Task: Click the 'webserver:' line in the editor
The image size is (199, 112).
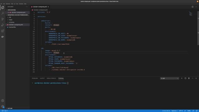Action: point(46,21)
